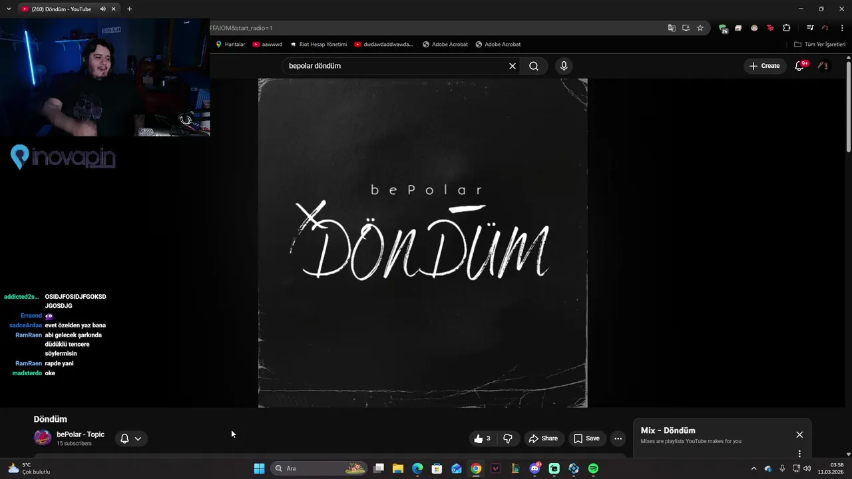The width and height of the screenshot is (852, 479).
Task: Open first Adobe Acrobat bookmark
Action: click(x=445, y=45)
